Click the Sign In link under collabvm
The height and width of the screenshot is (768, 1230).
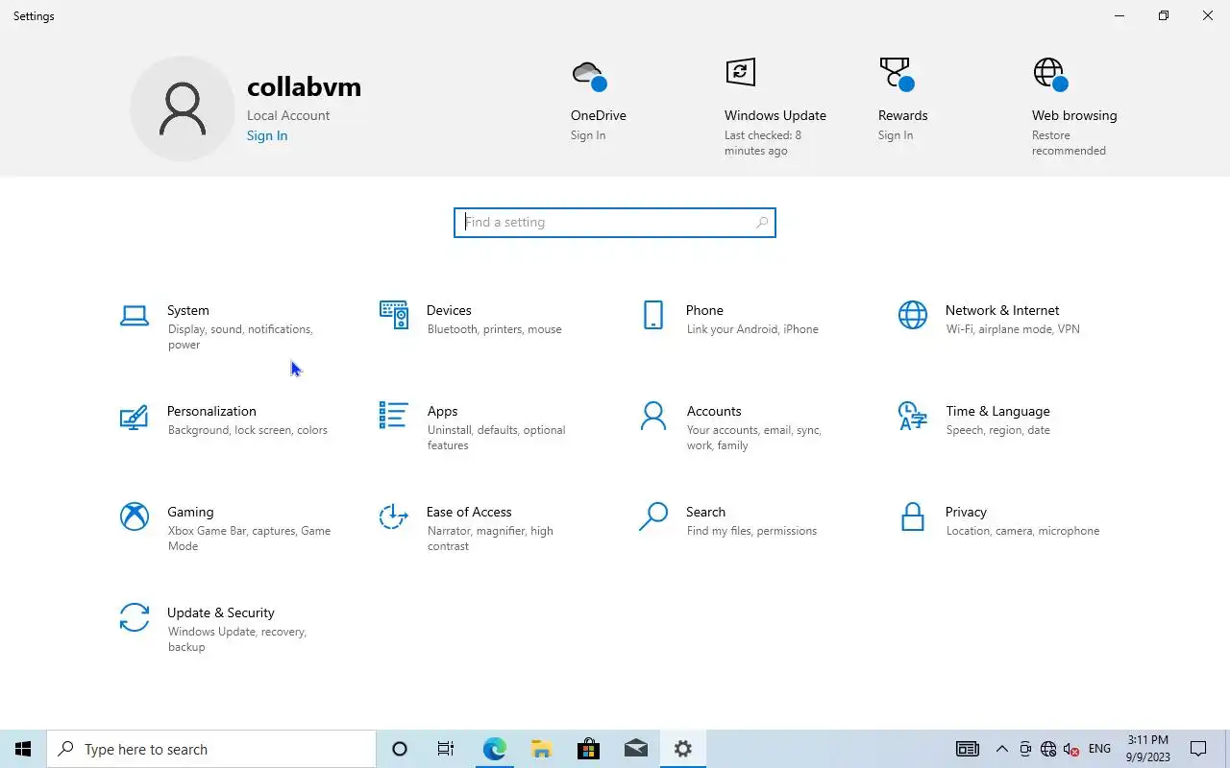[x=267, y=135]
